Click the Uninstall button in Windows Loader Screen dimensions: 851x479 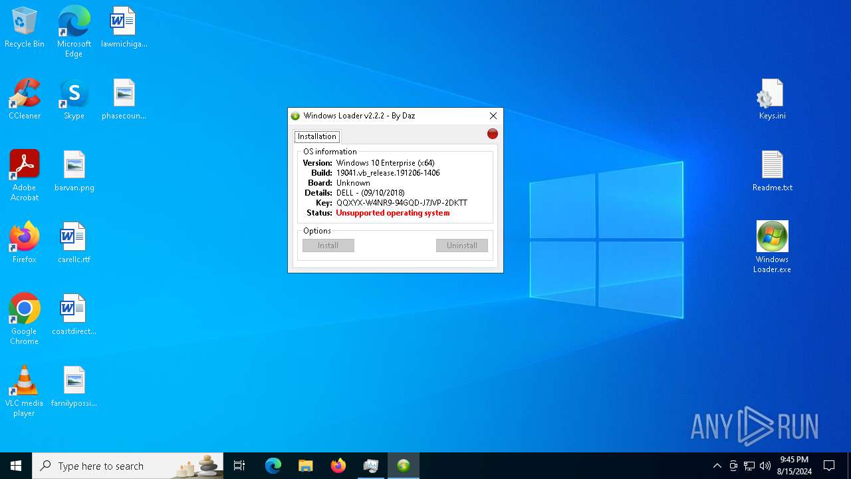[462, 245]
